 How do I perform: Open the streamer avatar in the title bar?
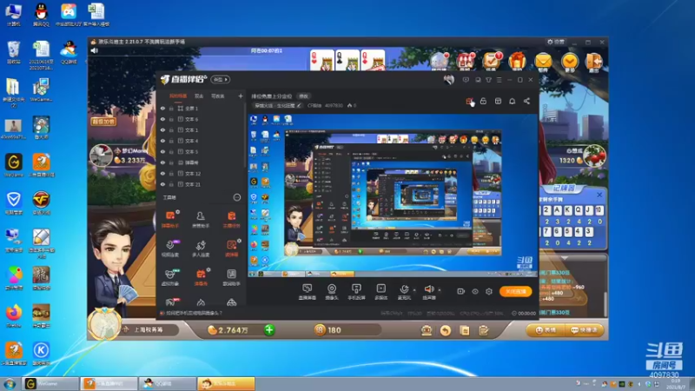[x=448, y=80]
